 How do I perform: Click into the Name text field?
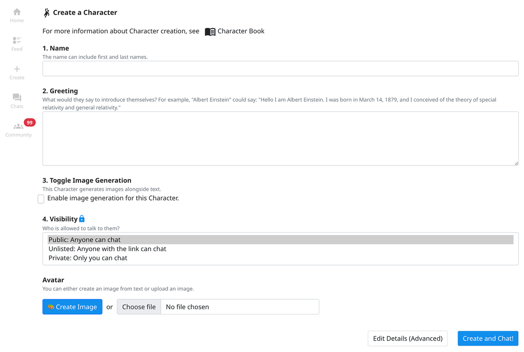280,69
